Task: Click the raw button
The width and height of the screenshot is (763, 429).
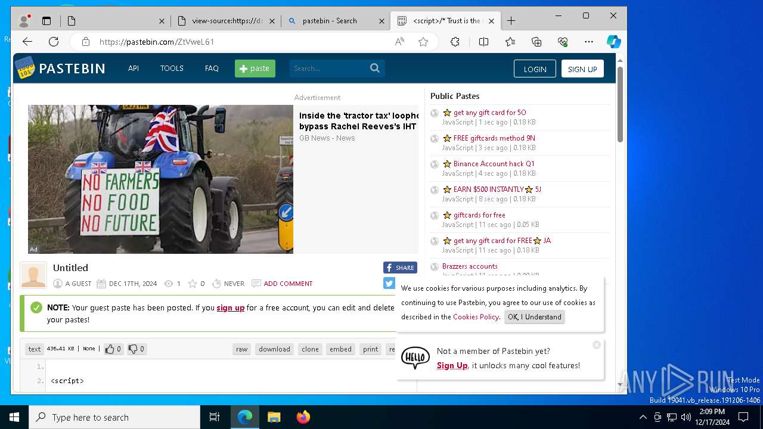Action: click(x=241, y=349)
